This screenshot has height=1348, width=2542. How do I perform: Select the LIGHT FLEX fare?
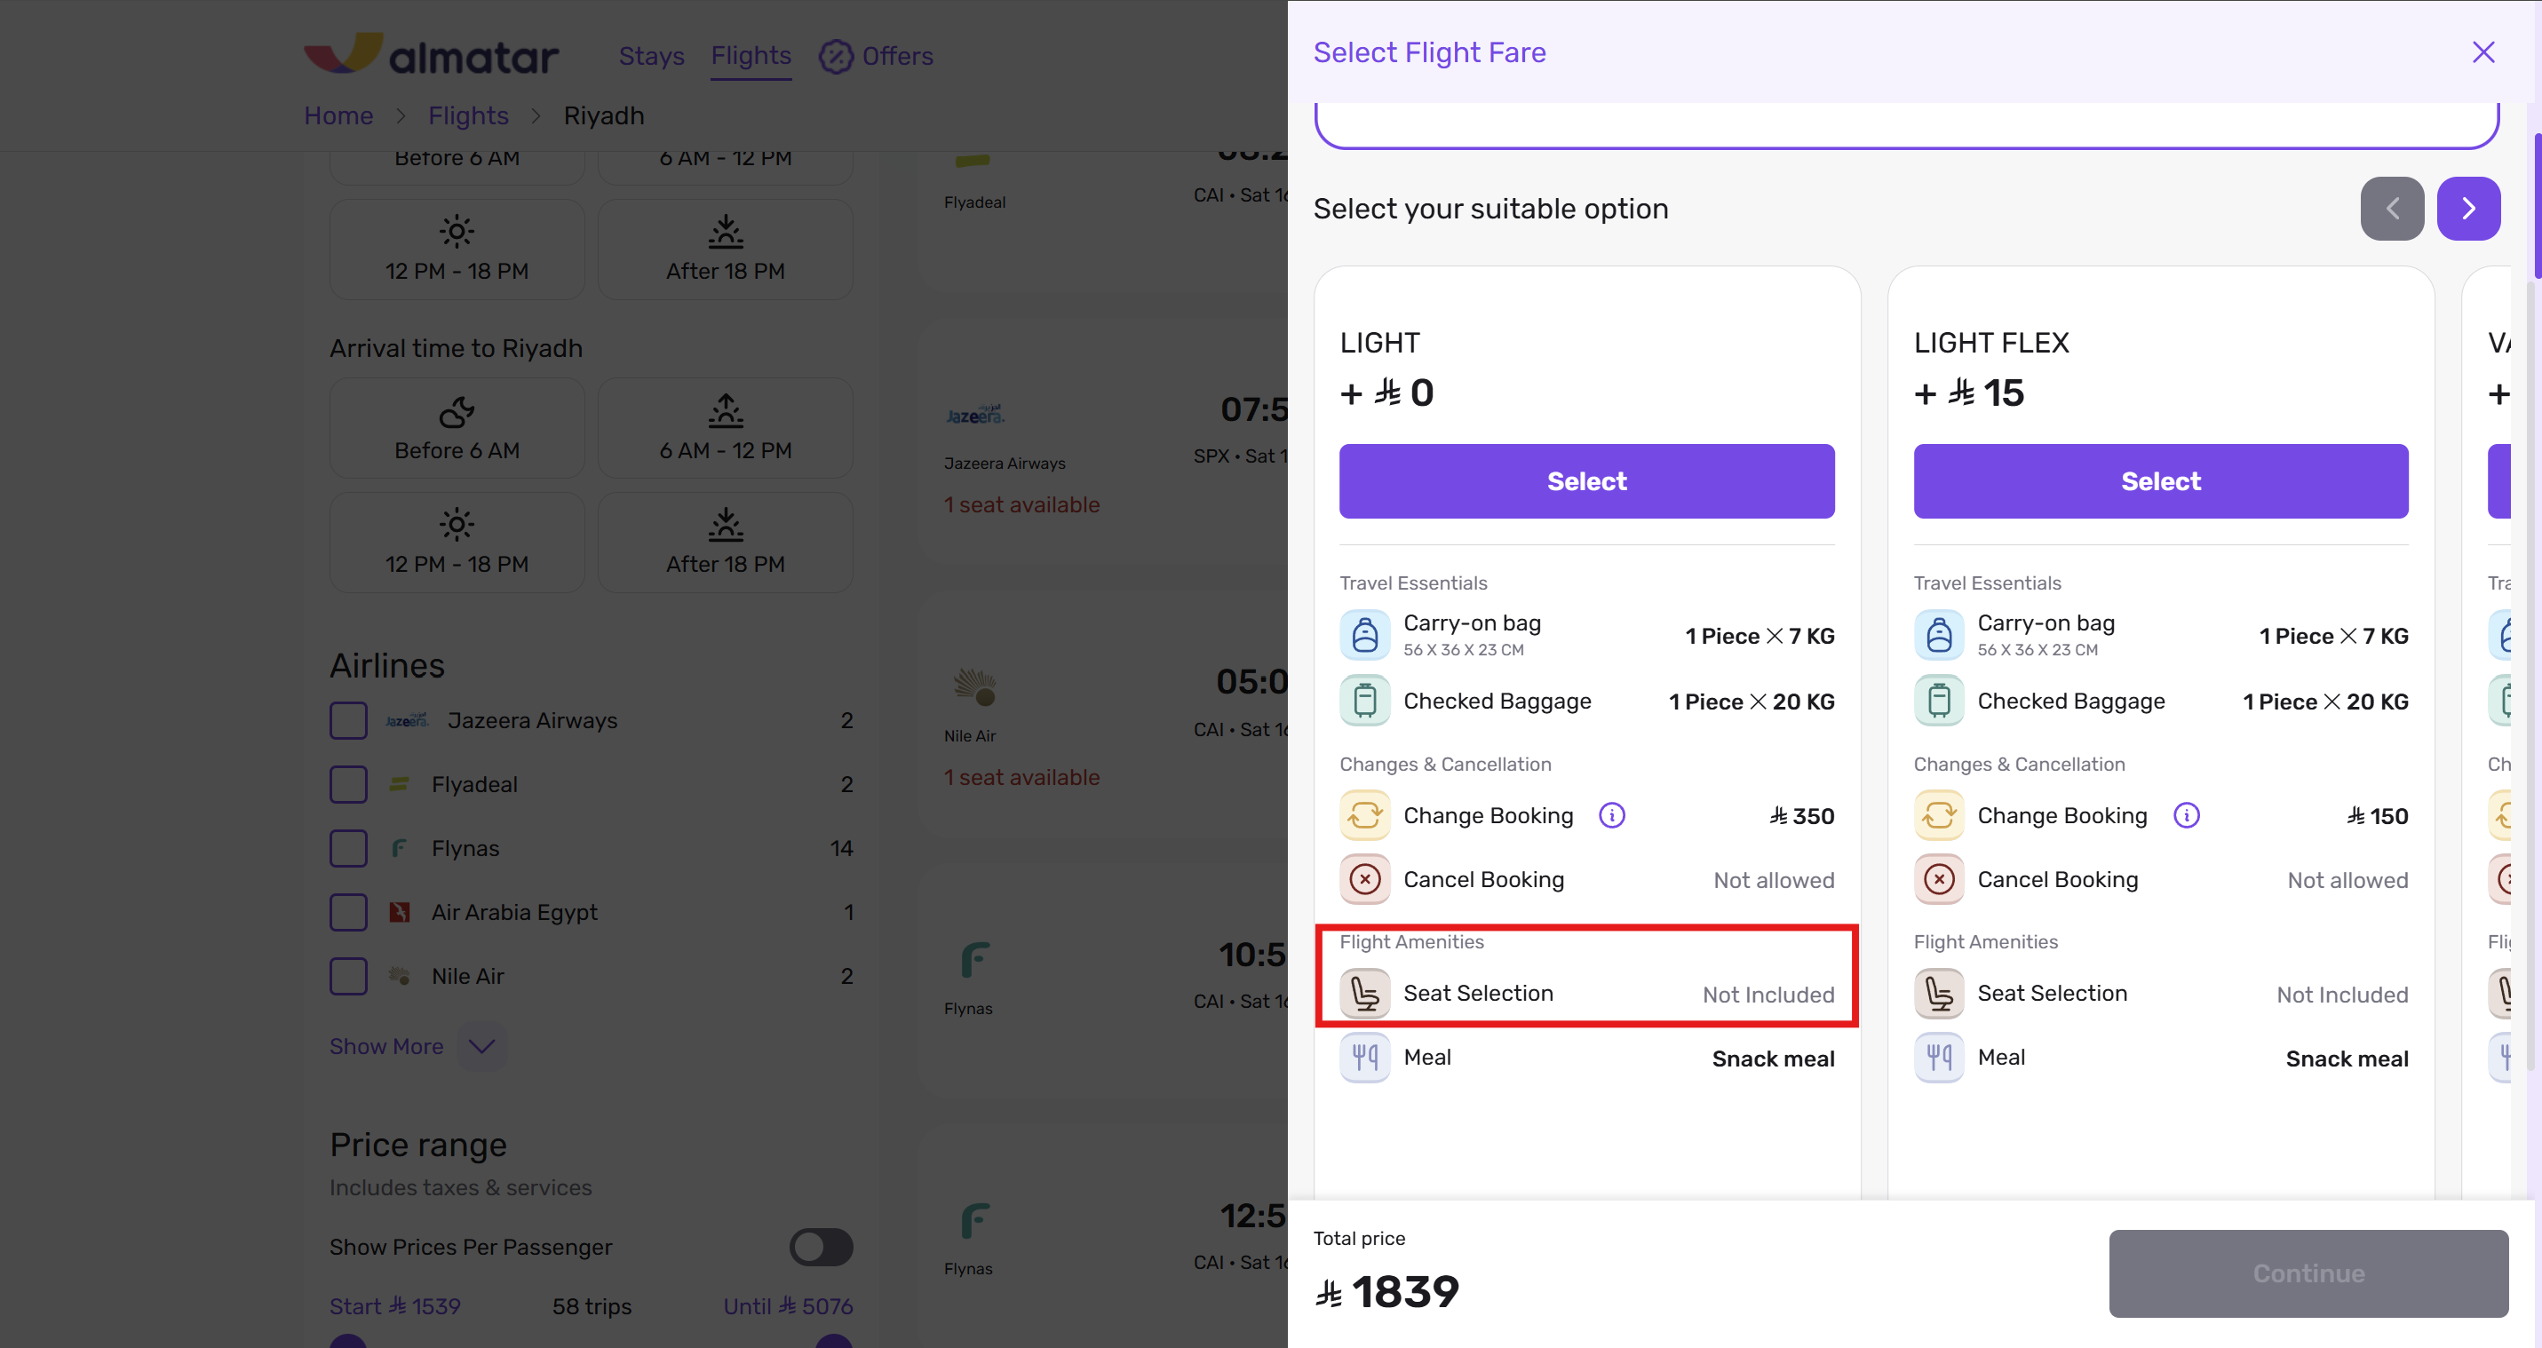[x=2160, y=481]
